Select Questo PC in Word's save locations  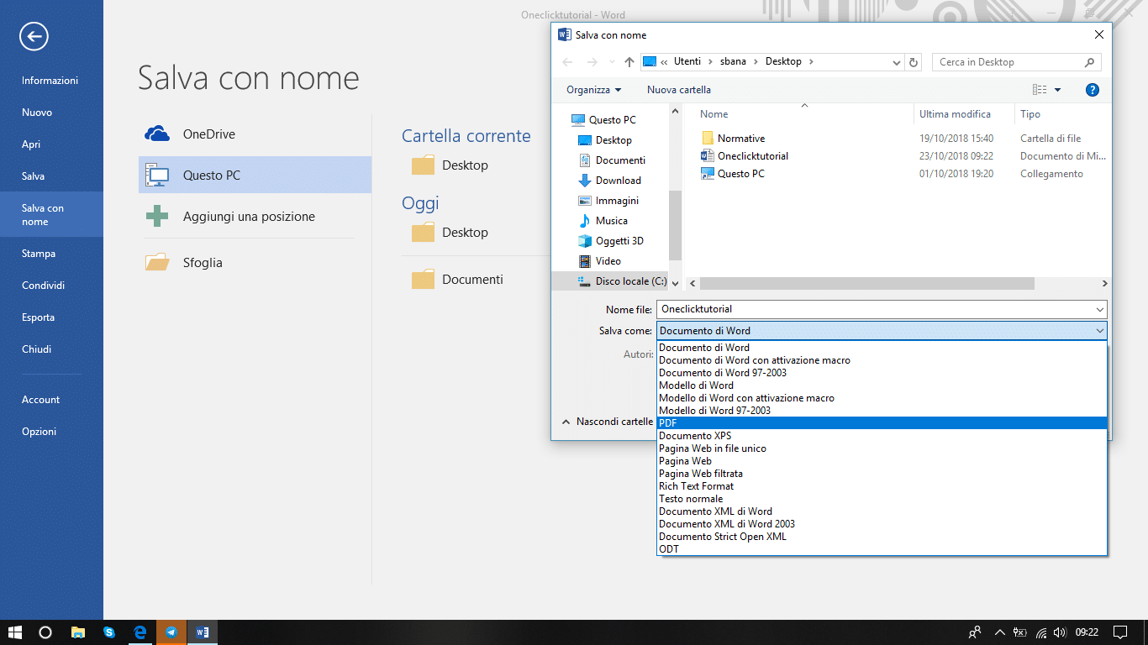pos(255,176)
